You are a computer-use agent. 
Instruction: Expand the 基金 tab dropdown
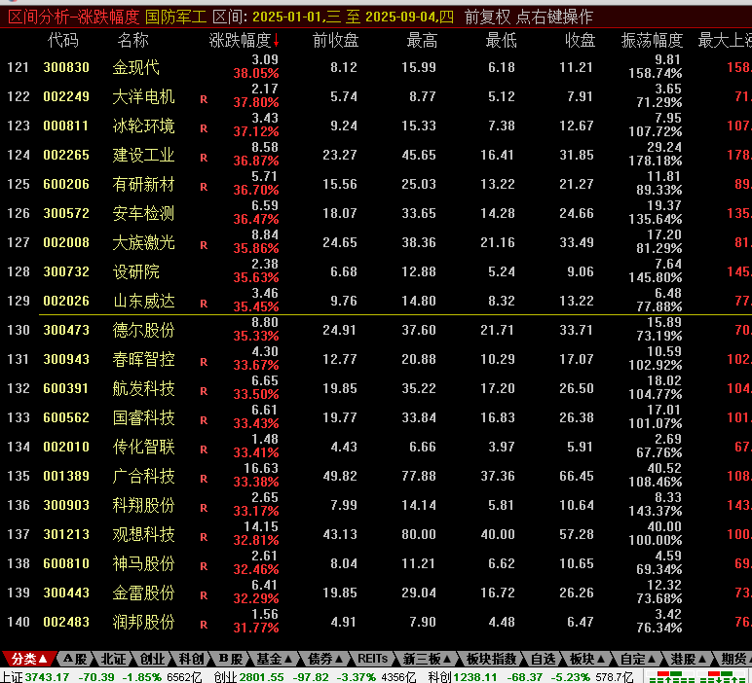(x=275, y=659)
